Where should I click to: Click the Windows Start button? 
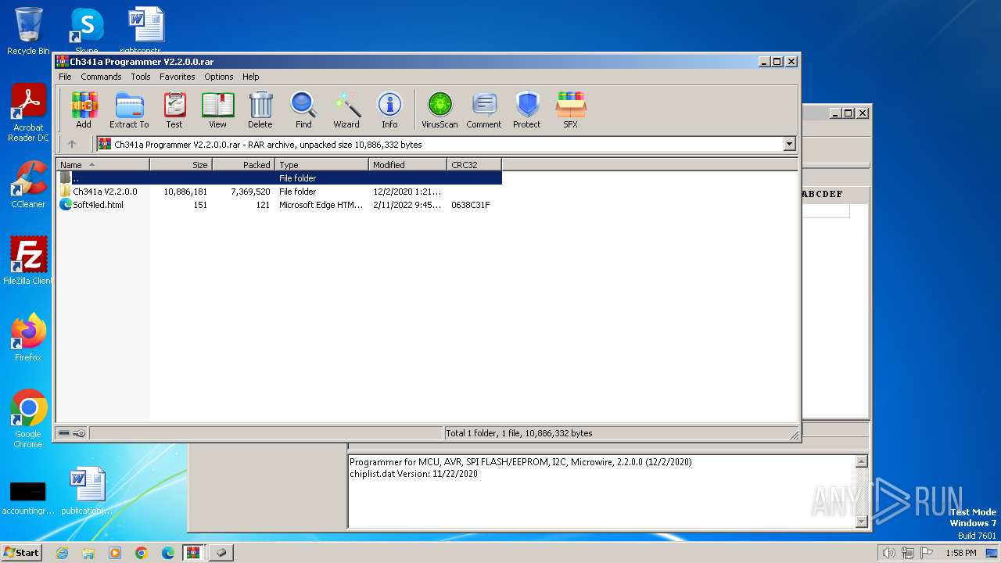(22, 553)
